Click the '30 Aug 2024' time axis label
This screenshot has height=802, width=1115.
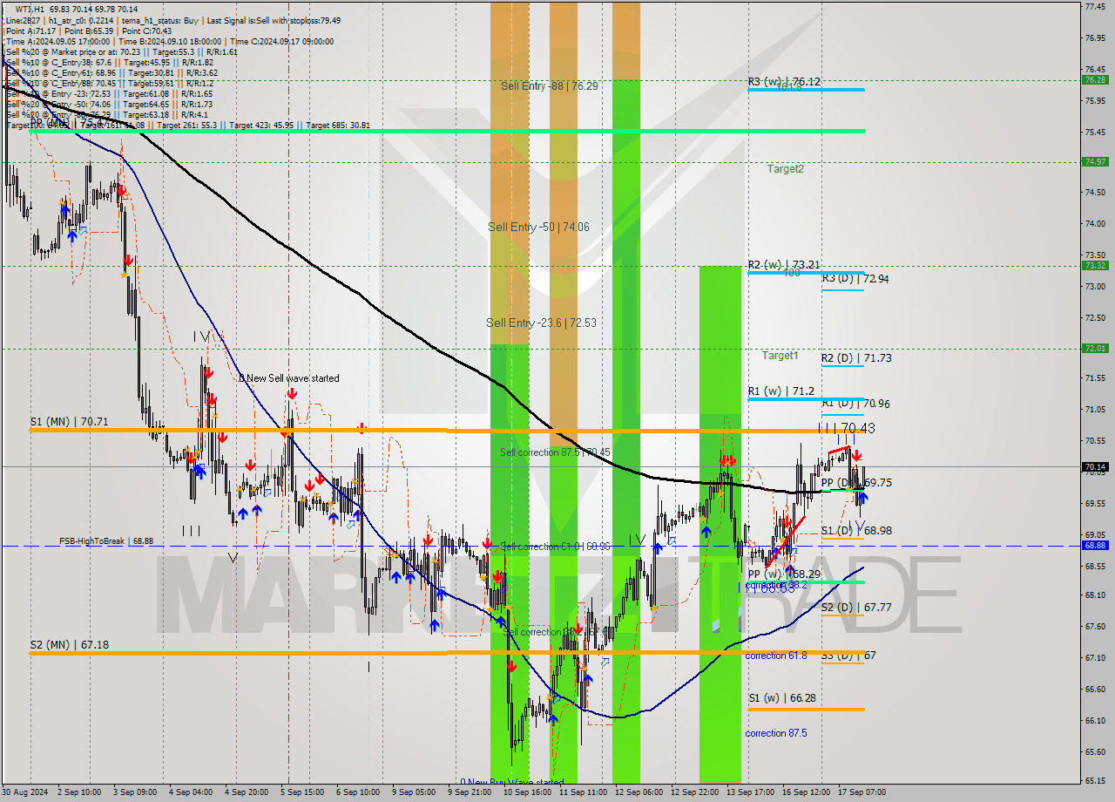click(23, 792)
